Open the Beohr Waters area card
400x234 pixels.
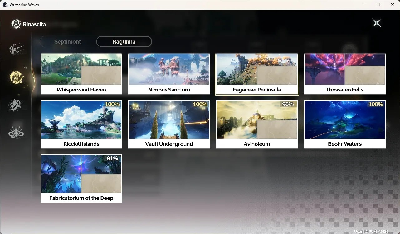pyautogui.click(x=345, y=124)
